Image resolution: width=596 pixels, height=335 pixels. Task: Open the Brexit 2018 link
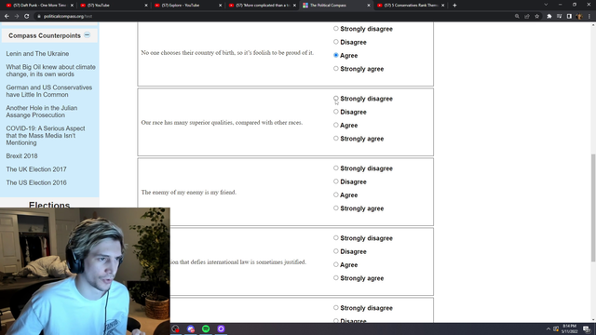21,156
